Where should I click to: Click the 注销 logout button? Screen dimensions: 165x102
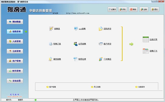(144, 9)
